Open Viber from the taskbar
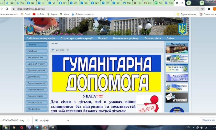The image size is (216, 130). click(29, 128)
